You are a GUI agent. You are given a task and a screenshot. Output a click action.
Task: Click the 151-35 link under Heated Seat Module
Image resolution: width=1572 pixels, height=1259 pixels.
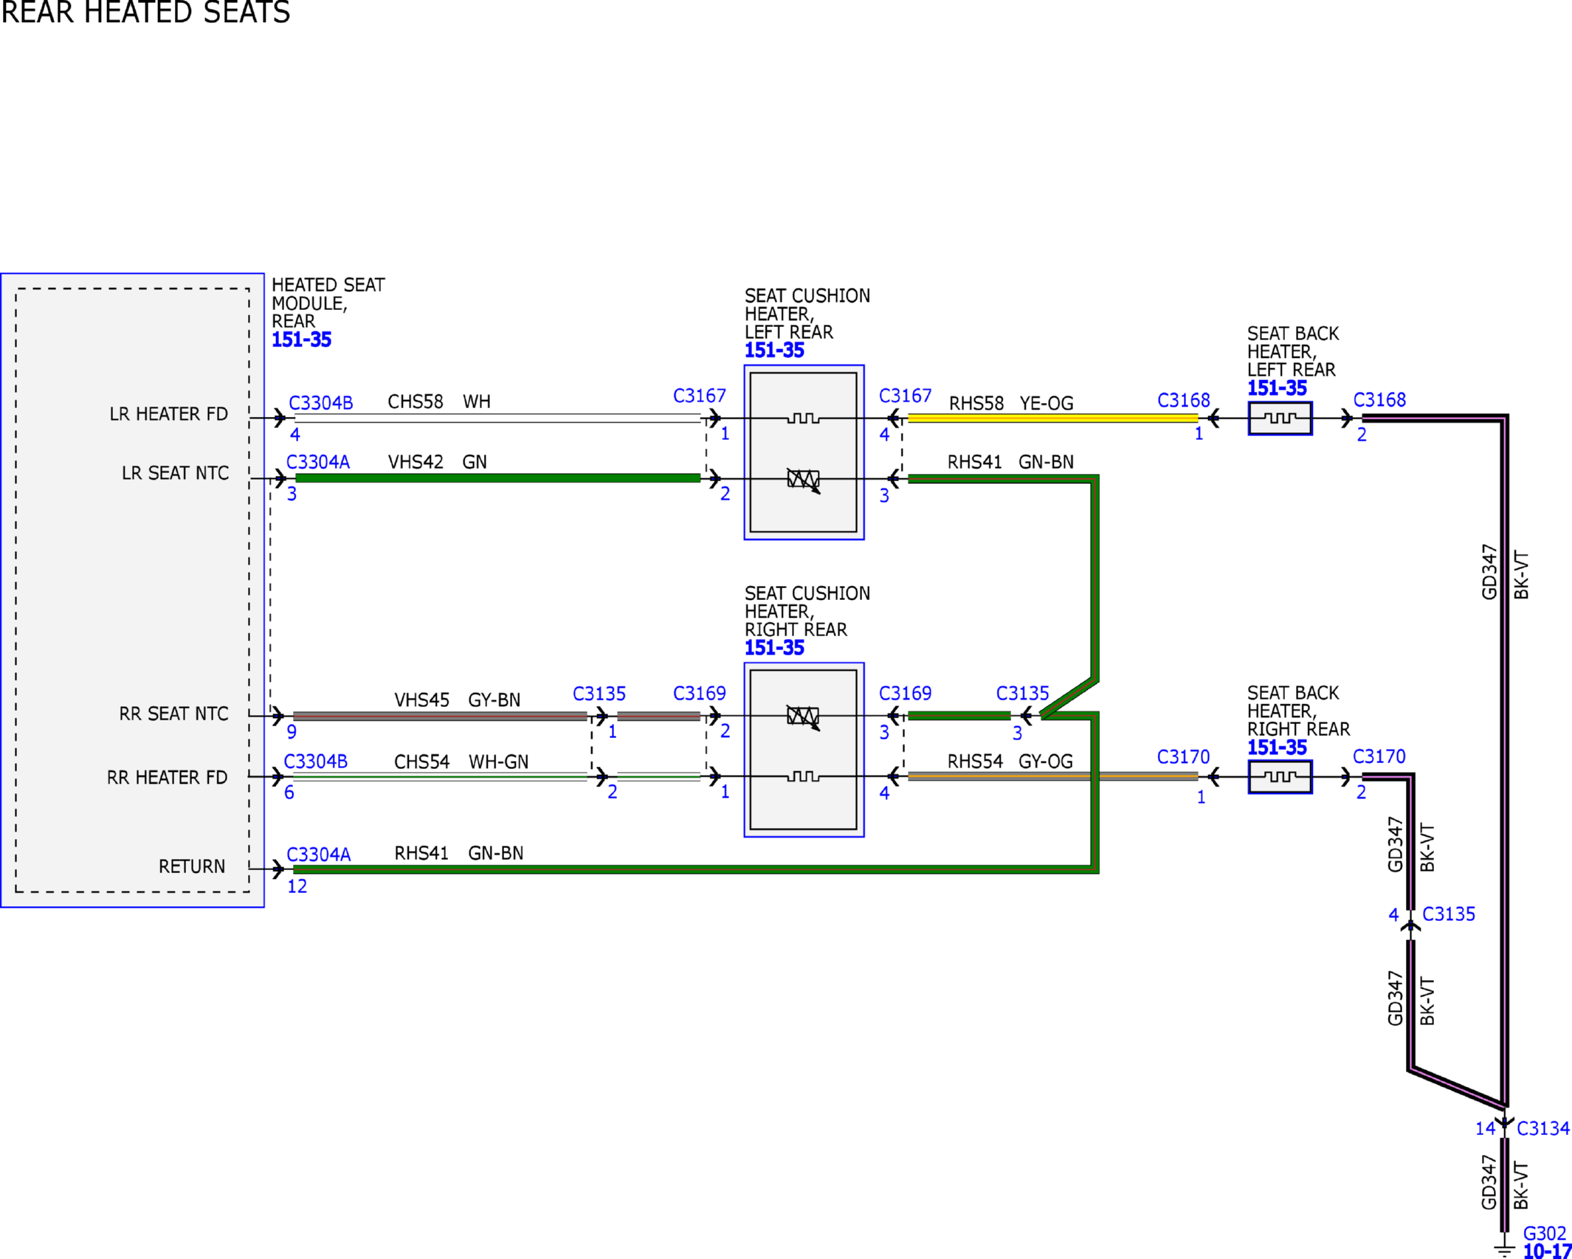coord(301,339)
